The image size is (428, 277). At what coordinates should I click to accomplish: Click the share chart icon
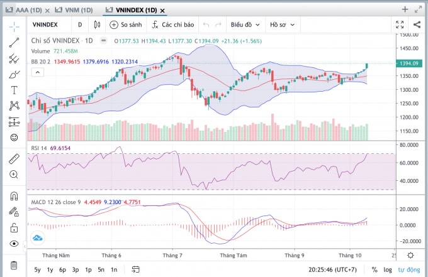417,24
